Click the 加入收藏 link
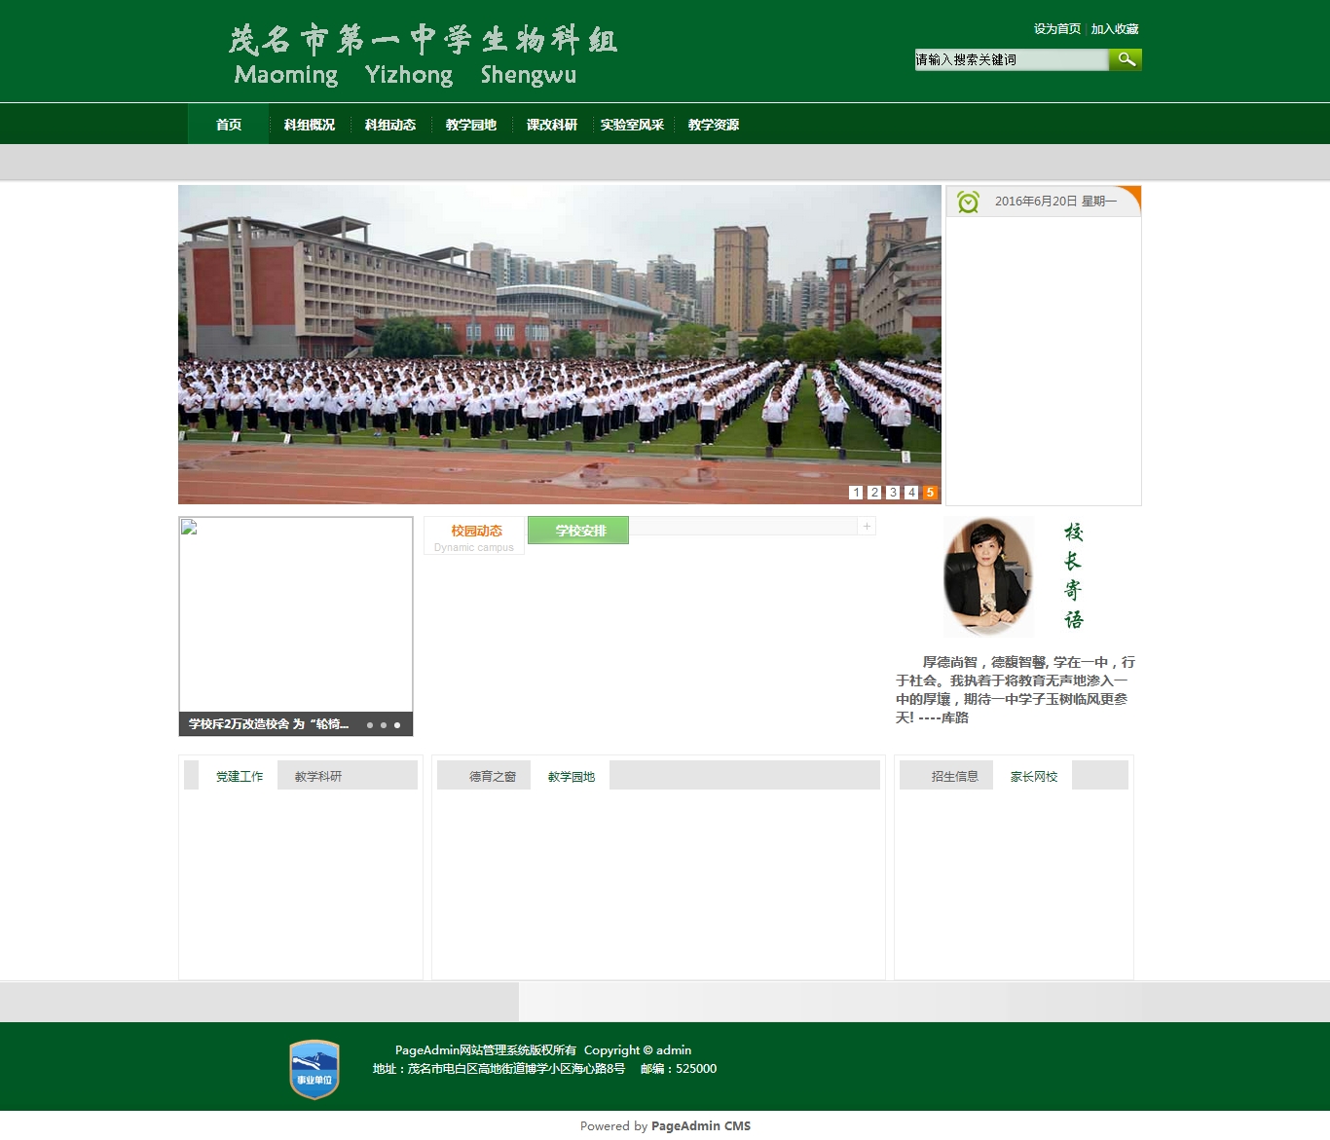 click(x=1115, y=29)
